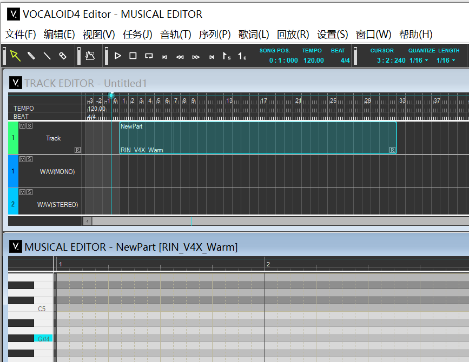Click the BEAT row label
Screen dimensions: 469x362
21,117
